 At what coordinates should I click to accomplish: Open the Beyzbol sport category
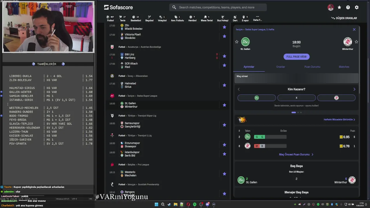pos(149,18)
